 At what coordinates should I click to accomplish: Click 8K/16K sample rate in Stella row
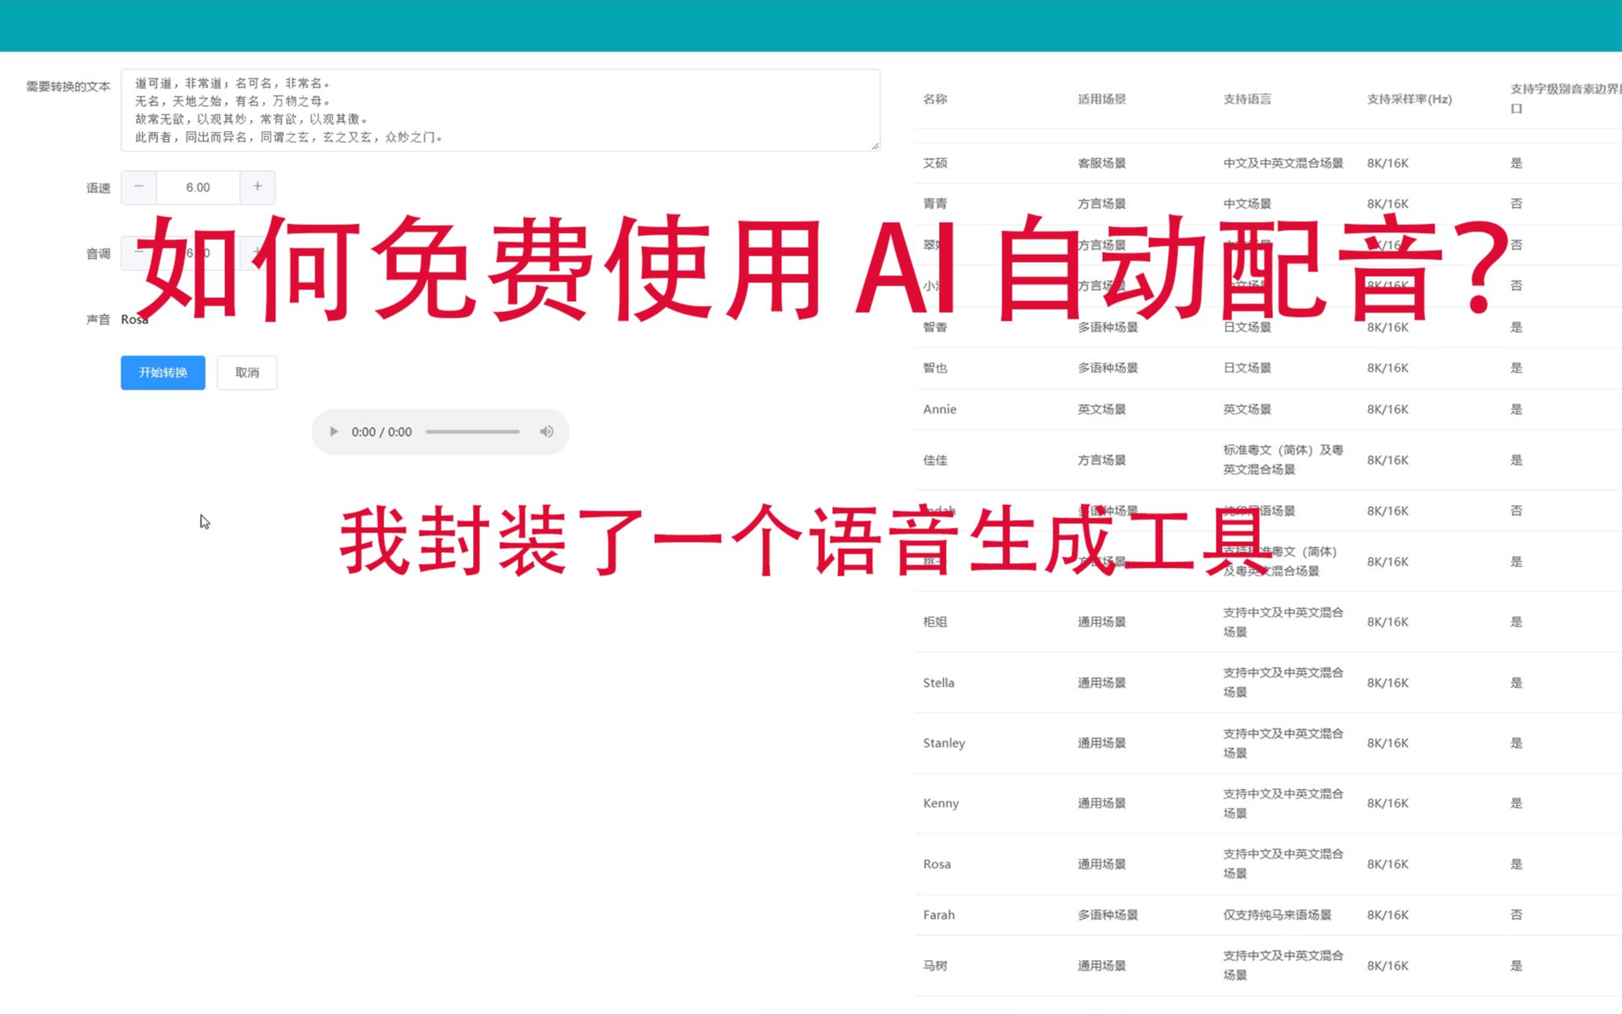(1387, 683)
